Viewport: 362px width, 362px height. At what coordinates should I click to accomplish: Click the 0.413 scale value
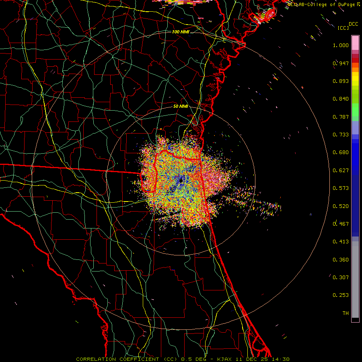pos(341,242)
